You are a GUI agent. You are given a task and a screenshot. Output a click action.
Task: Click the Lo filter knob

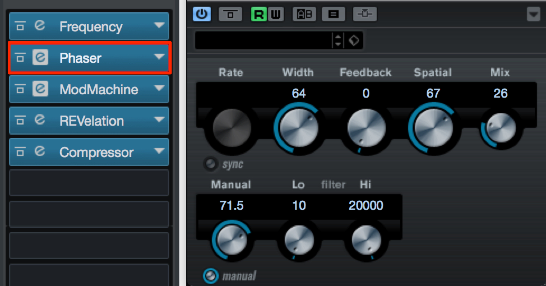[x=299, y=240]
